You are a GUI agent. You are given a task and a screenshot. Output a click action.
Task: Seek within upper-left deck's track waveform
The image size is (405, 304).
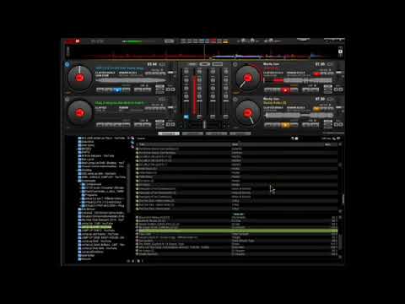click(x=131, y=81)
